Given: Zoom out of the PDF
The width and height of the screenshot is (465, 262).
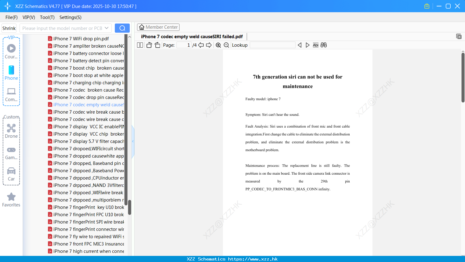Looking at the screenshot, I should (226, 45).
